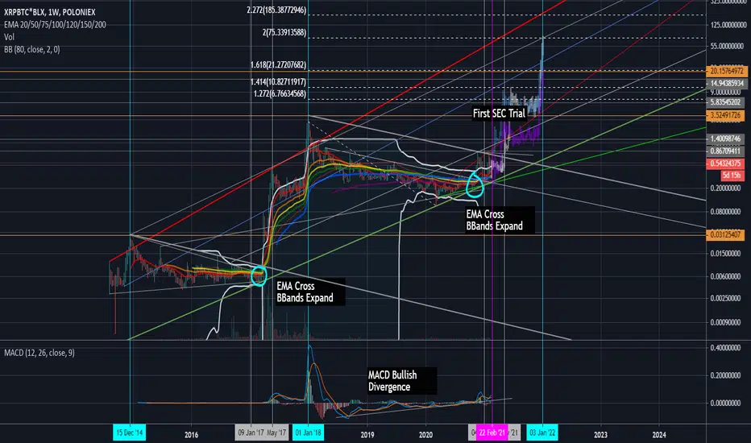Click the First SEC Trial annotation
751x443 pixels.
(x=499, y=114)
